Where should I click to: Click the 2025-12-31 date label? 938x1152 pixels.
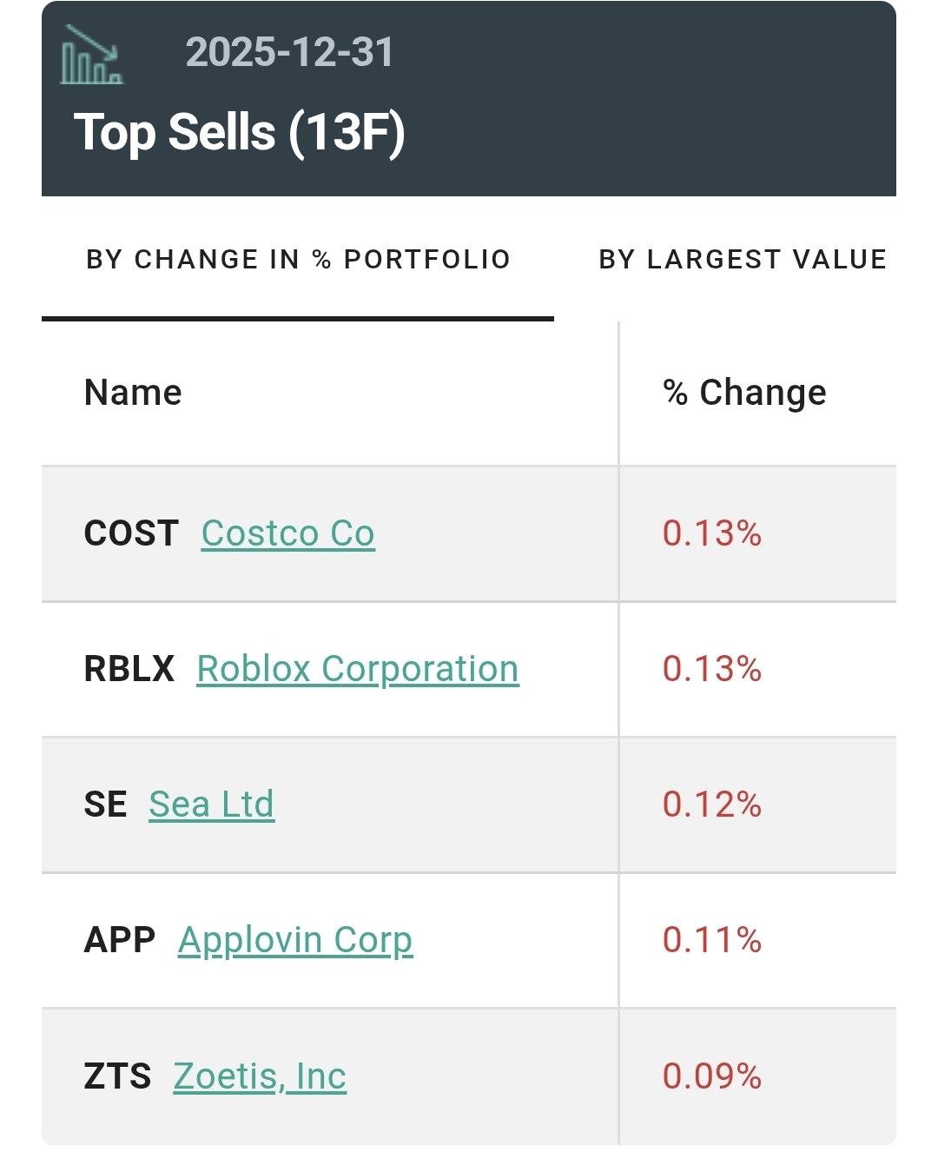289,52
